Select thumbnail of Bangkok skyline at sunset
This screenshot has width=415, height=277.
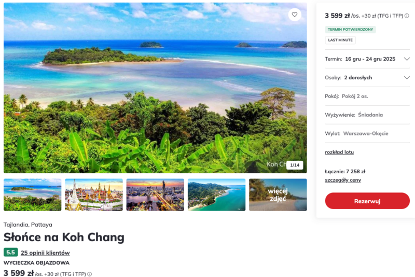tap(155, 195)
